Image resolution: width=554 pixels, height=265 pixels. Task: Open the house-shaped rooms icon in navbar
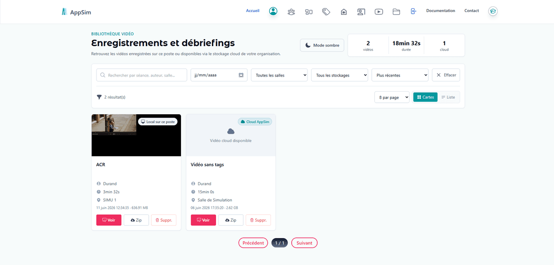(343, 12)
